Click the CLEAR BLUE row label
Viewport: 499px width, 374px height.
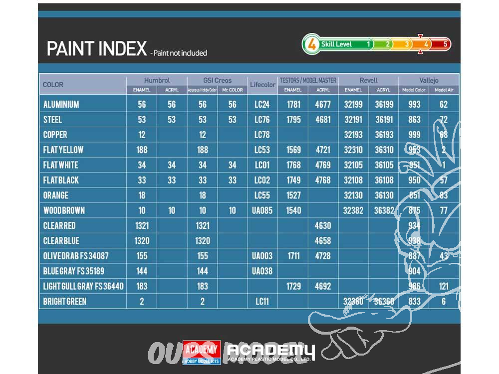61,241
